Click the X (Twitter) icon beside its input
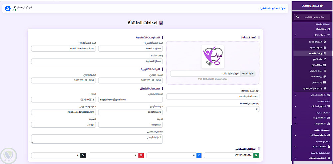The width and height of the screenshot is (333, 164). click(x=83, y=155)
